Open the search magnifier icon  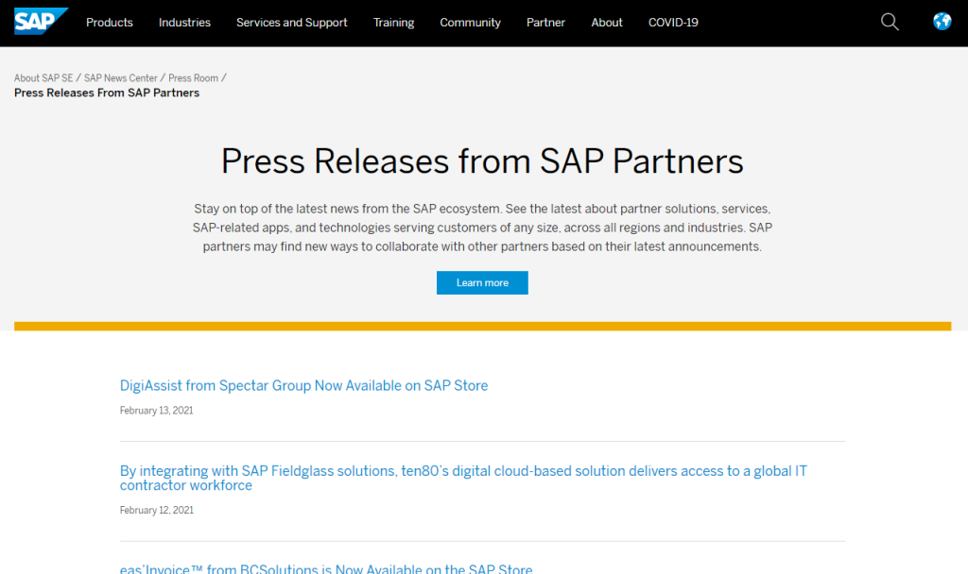tap(890, 23)
